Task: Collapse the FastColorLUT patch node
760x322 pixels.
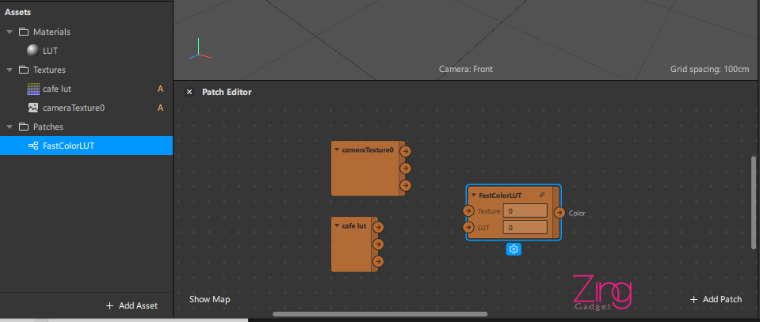Action: pos(474,195)
